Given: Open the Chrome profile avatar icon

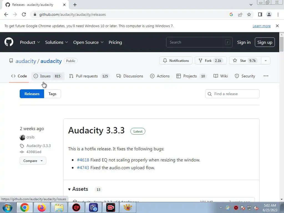Looking at the screenshot, I should [269, 14].
